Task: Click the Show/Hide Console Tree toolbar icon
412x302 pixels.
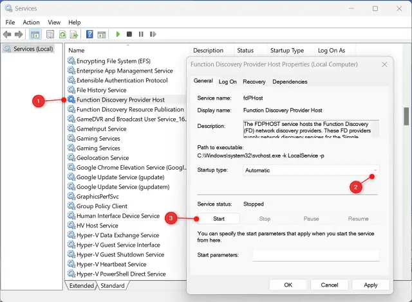Action: pos(35,34)
